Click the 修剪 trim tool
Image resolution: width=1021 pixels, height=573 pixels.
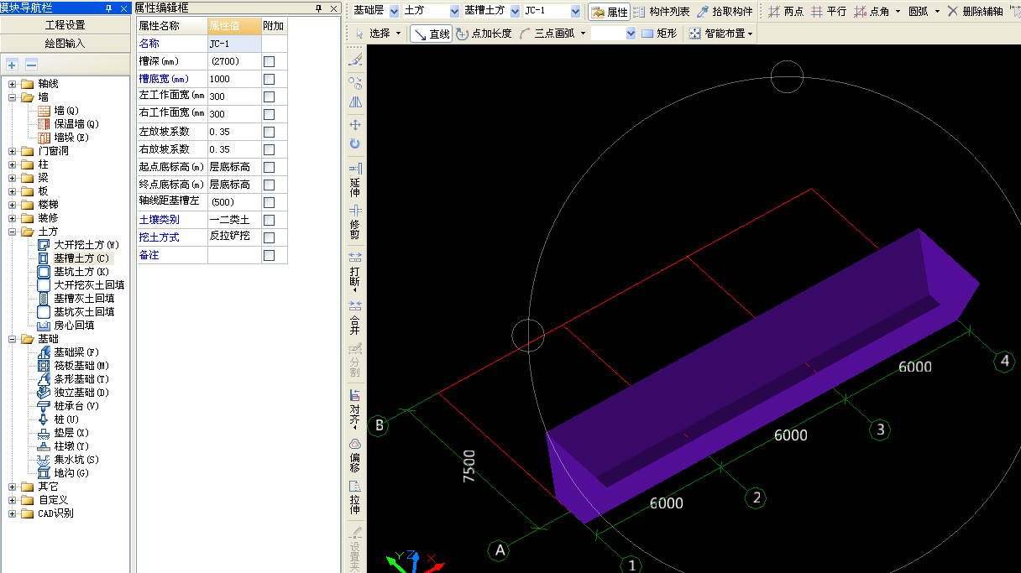pyautogui.click(x=355, y=222)
